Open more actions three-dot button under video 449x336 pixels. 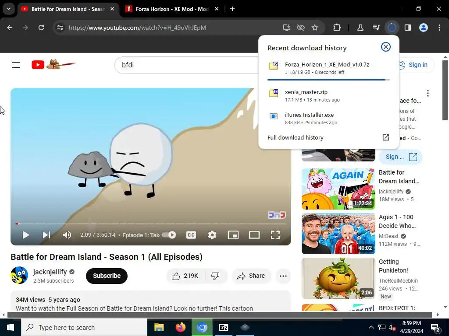click(283, 276)
